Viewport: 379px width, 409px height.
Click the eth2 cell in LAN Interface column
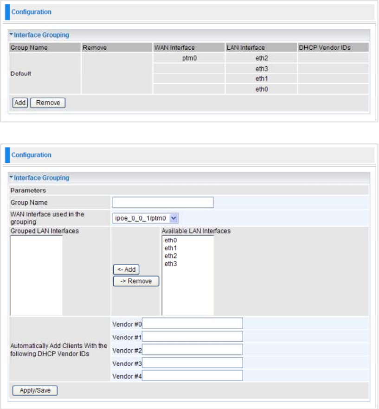262,58
